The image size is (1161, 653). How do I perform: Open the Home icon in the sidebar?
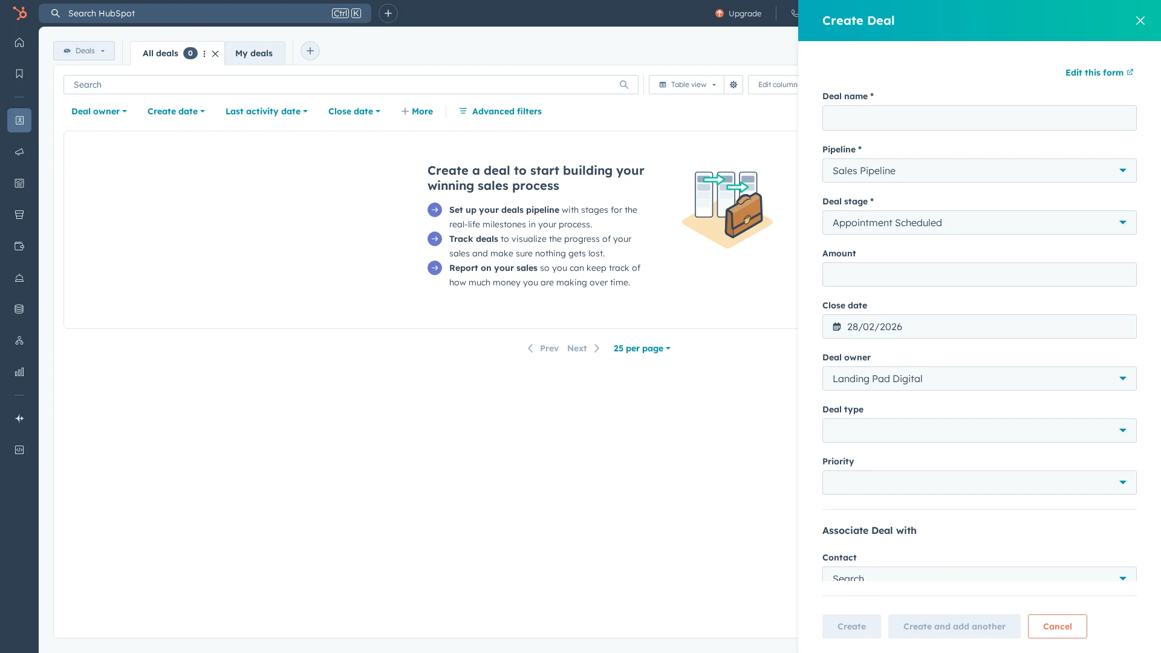click(x=19, y=42)
